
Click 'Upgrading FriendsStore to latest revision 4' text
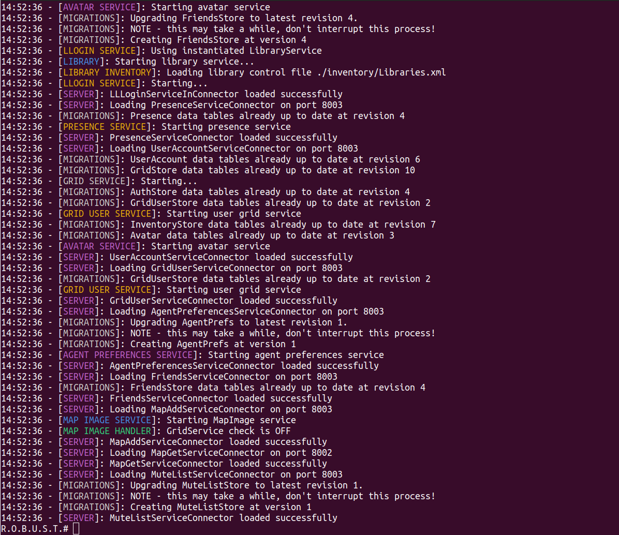[244, 18]
